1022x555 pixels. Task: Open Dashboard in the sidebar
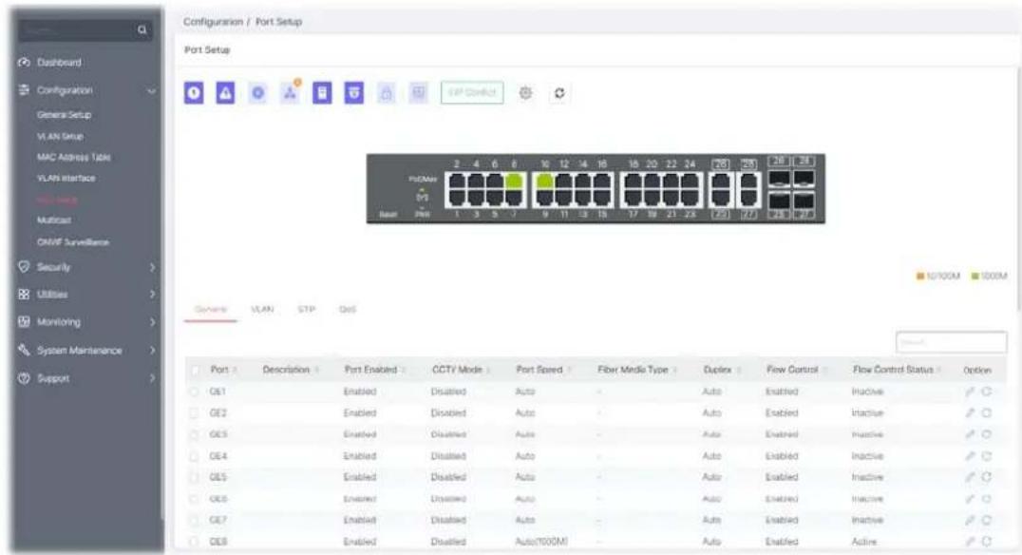(59, 63)
